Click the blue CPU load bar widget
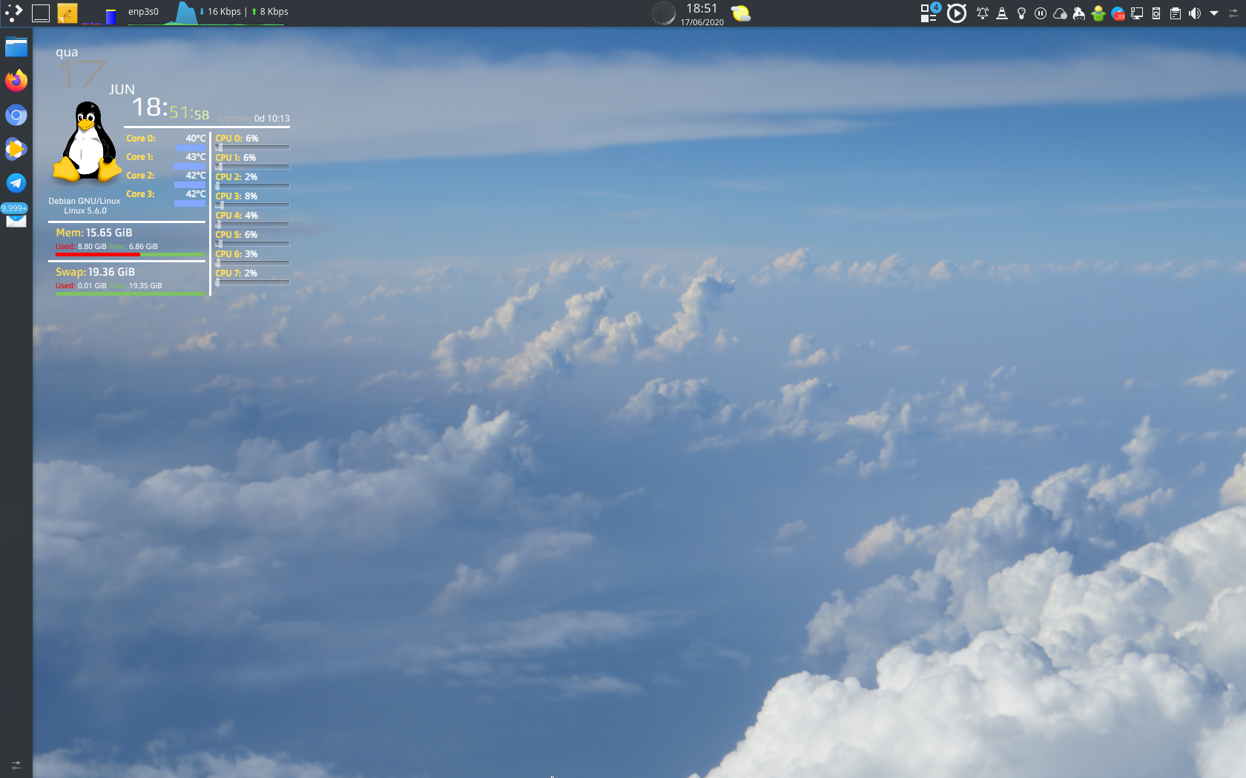 pyautogui.click(x=100, y=16)
